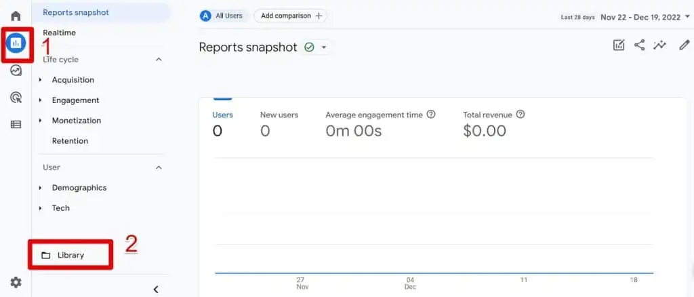This screenshot has width=694, height=297.
Task: Select Realtime in the navigation
Action: click(60, 33)
